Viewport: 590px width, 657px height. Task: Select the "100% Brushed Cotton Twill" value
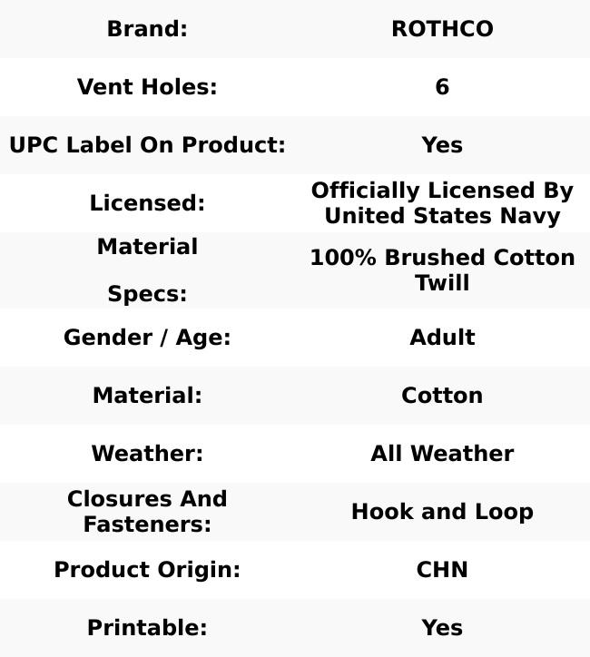pos(442,270)
